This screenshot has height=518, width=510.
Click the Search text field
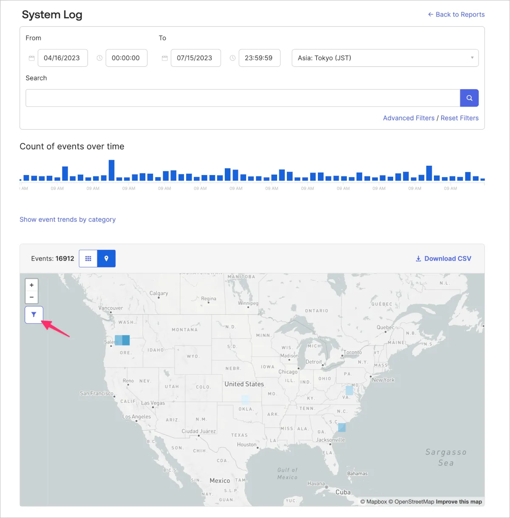click(243, 98)
